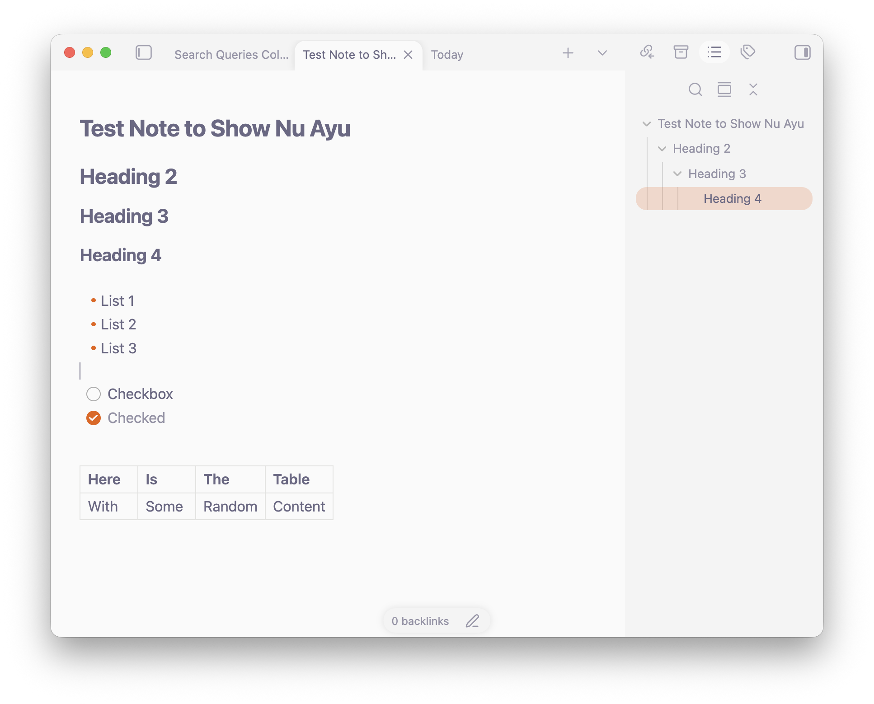Click the Here table header cell

pyautogui.click(x=109, y=479)
